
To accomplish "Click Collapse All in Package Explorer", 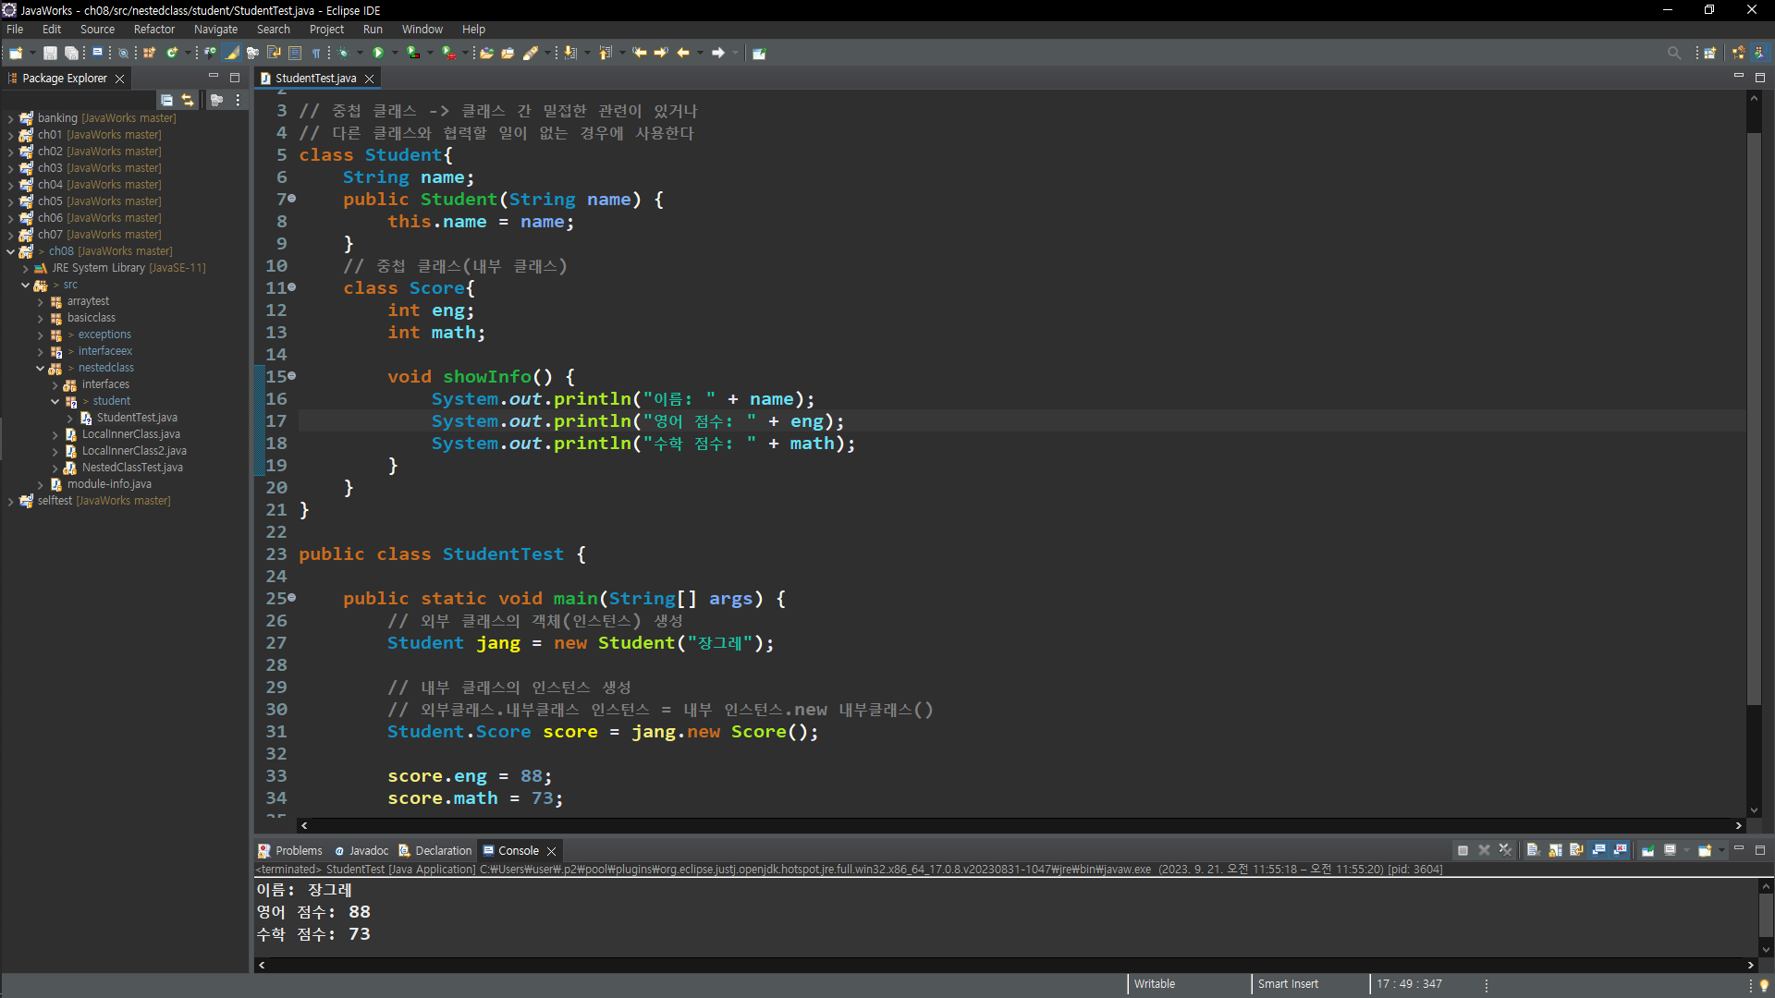I will coord(166,100).
